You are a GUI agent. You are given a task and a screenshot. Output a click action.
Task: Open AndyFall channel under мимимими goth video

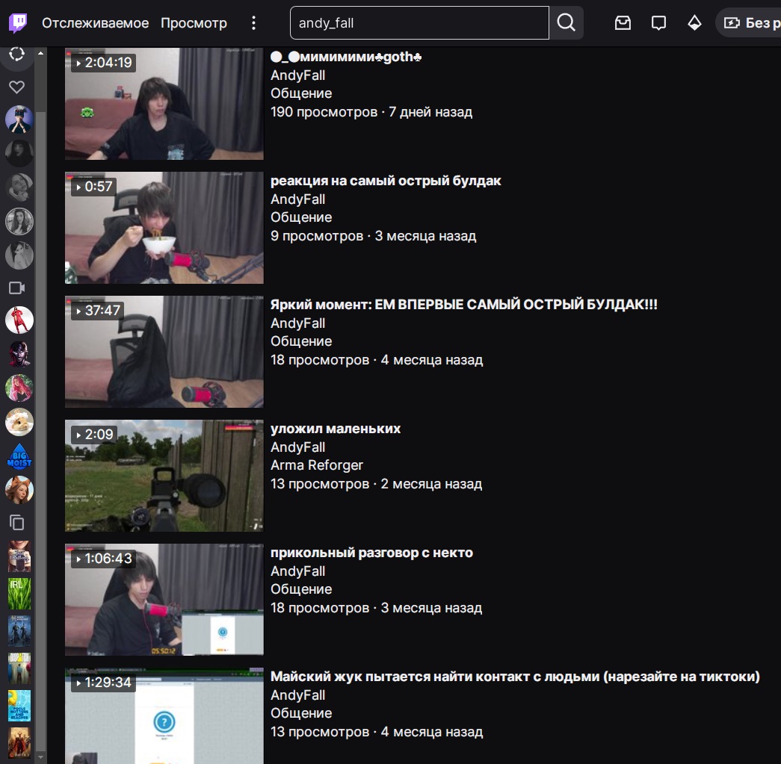[x=298, y=75]
